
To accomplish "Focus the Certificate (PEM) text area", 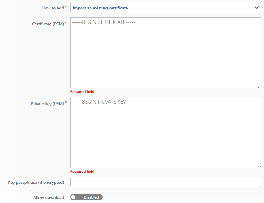I will pyautogui.click(x=166, y=53).
